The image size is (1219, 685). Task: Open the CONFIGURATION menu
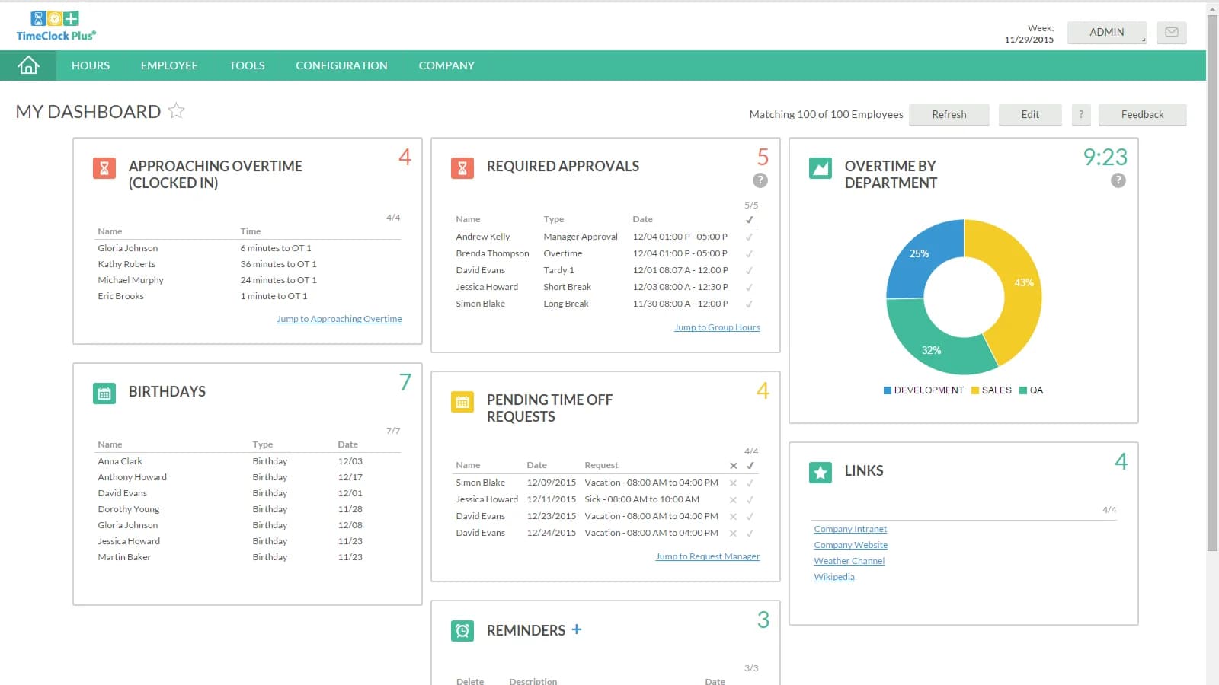click(341, 65)
